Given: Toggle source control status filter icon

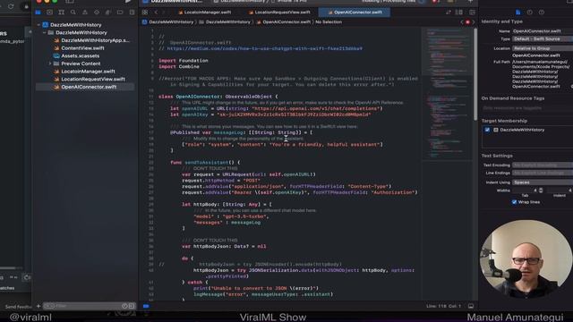Looking at the screenshot, I should click(x=132, y=306).
